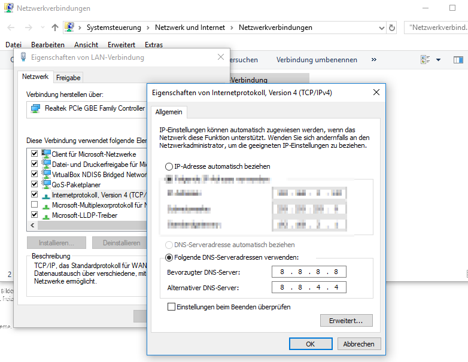Click the view layout icon
Viewport: 468px width, 362px height.
click(425, 60)
